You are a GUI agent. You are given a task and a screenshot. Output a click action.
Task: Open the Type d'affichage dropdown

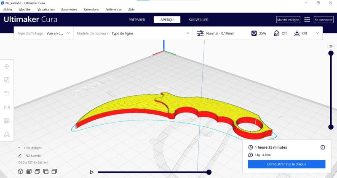click(44, 34)
